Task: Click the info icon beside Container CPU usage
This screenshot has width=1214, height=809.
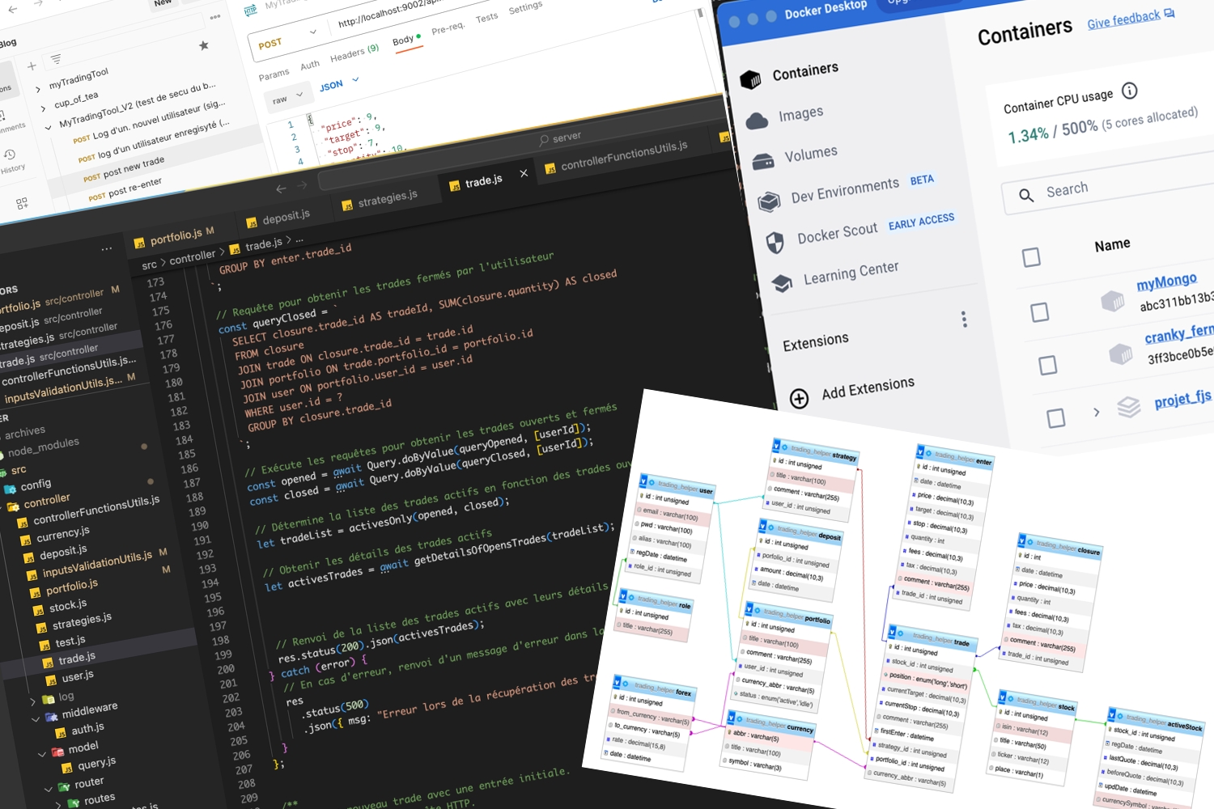Action: [1130, 91]
